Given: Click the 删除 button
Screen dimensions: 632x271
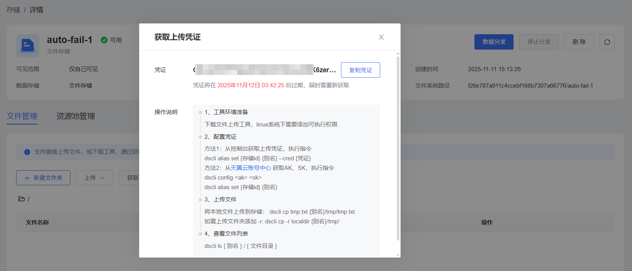Looking at the screenshot, I should [579, 42].
